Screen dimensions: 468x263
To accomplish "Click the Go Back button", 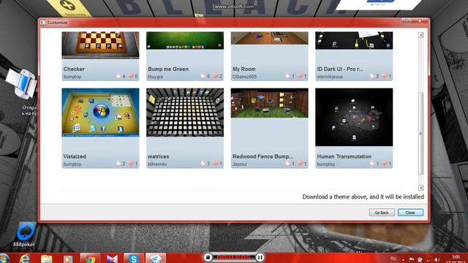I will pyautogui.click(x=382, y=213).
